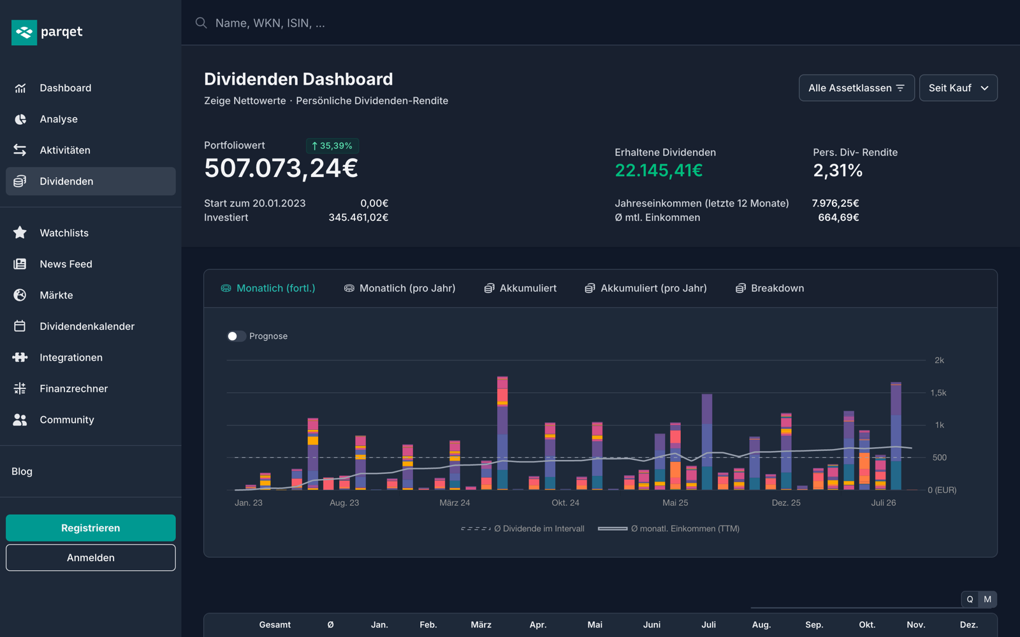Open Analyse in the sidebar
1020x637 pixels.
click(x=91, y=119)
